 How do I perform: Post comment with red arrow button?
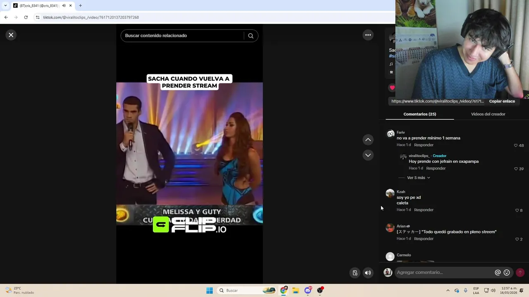520,273
